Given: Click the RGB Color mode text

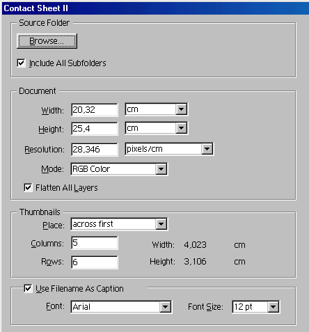Looking at the screenshot, I should coord(91,169).
